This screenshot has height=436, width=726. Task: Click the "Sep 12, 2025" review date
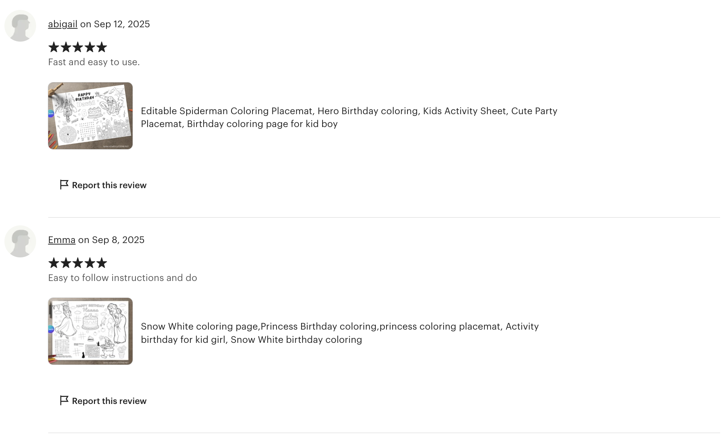point(122,24)
